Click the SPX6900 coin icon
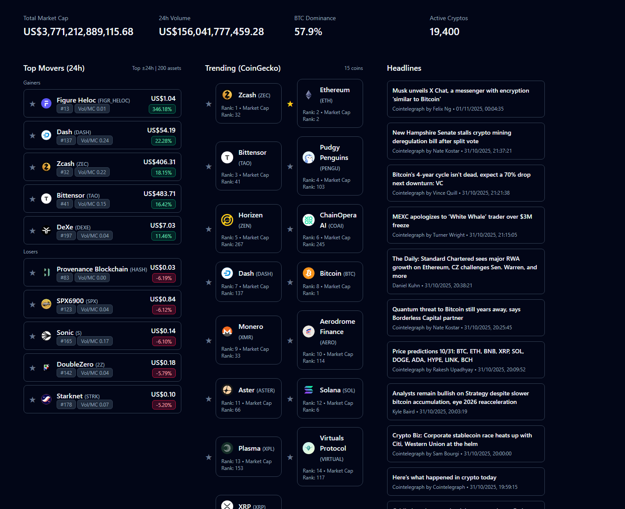Screen dimensions: 625x509 pyautogui.click(x=46, y=304)
